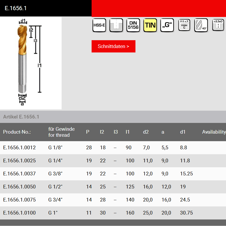Click thread size G 1/4"
226x226 pixels.
pos(55,160)
